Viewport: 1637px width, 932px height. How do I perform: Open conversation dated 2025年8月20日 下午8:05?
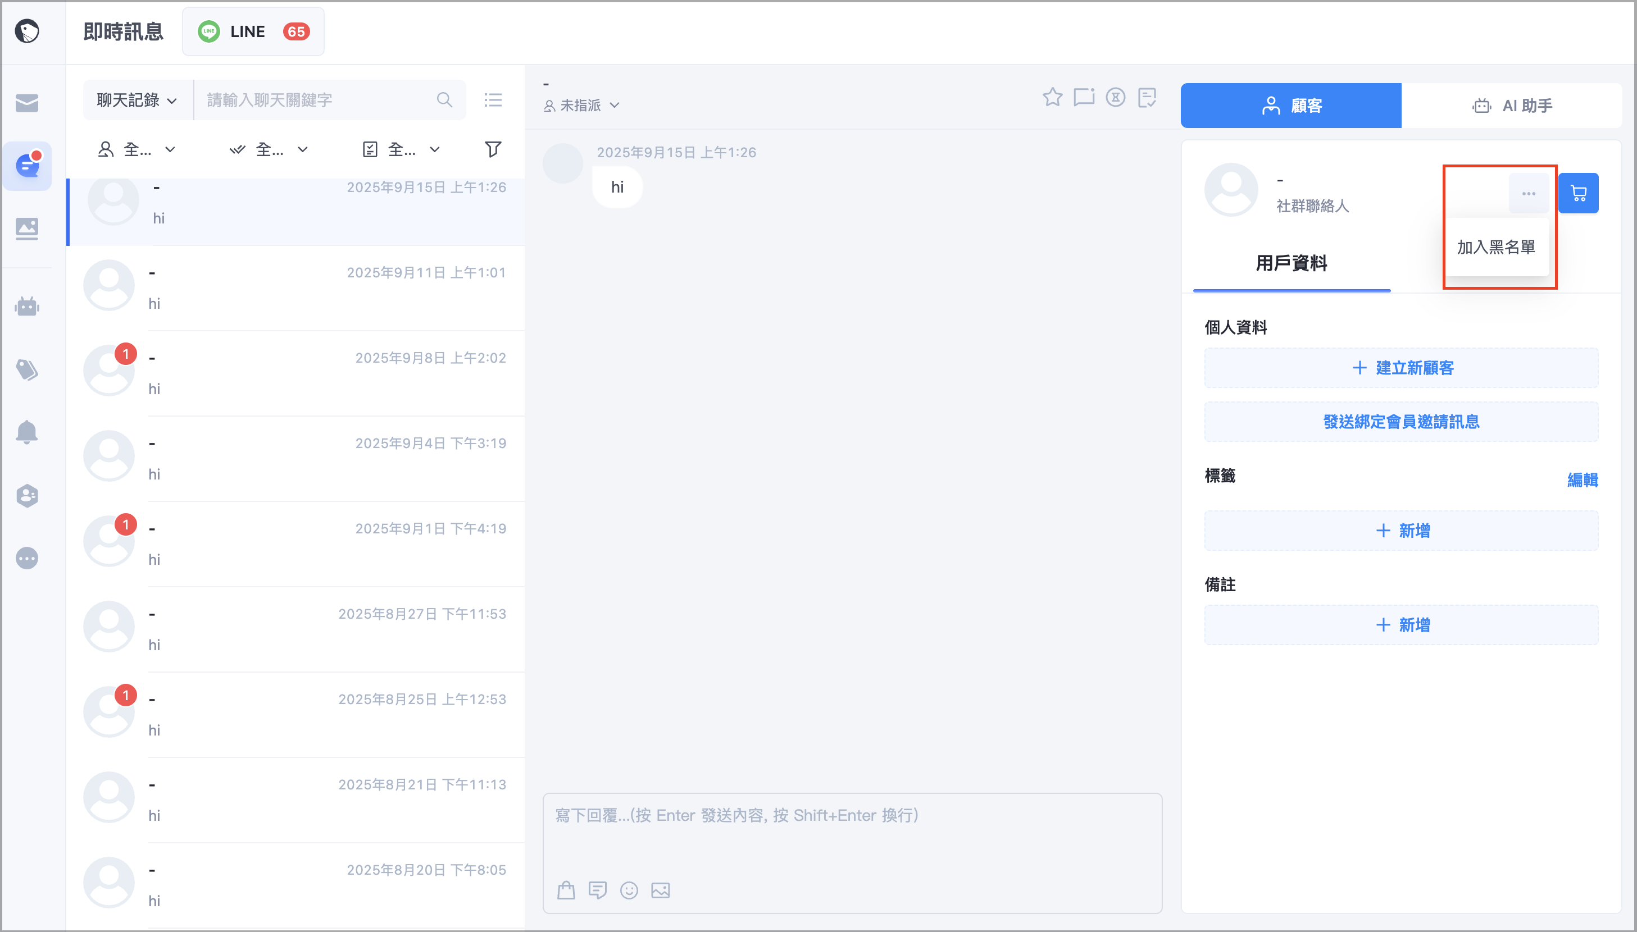[296, 885]
